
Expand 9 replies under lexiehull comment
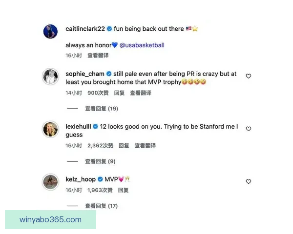coord(100,161)
